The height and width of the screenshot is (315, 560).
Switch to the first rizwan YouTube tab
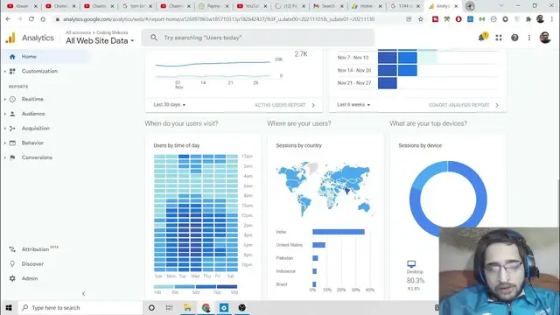(22, 6)
